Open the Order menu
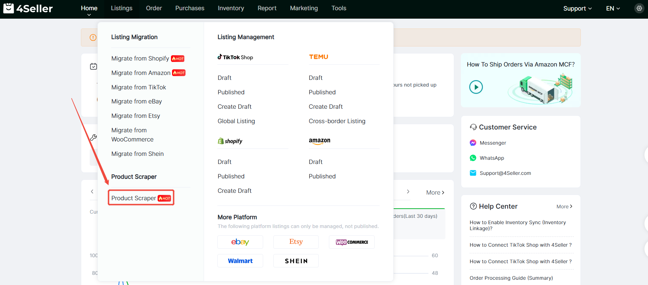This screenshot has height=285, width=648. click(154, 8)
